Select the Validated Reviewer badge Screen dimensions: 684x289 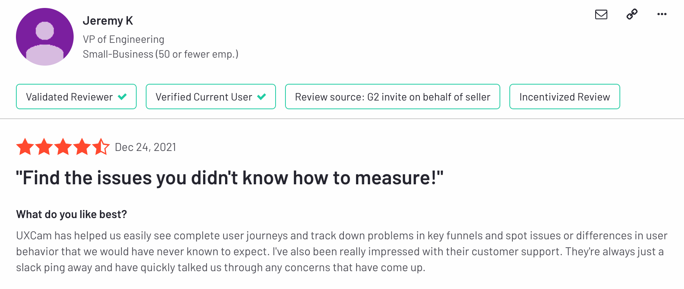(76, 97)
